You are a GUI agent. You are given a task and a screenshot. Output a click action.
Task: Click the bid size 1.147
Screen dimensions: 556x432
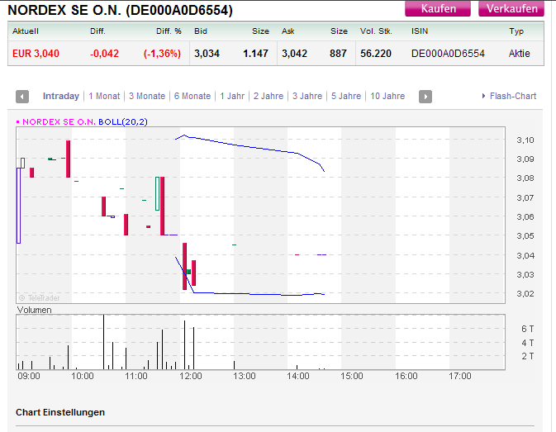pyautogui.click(x=255, y=54)
